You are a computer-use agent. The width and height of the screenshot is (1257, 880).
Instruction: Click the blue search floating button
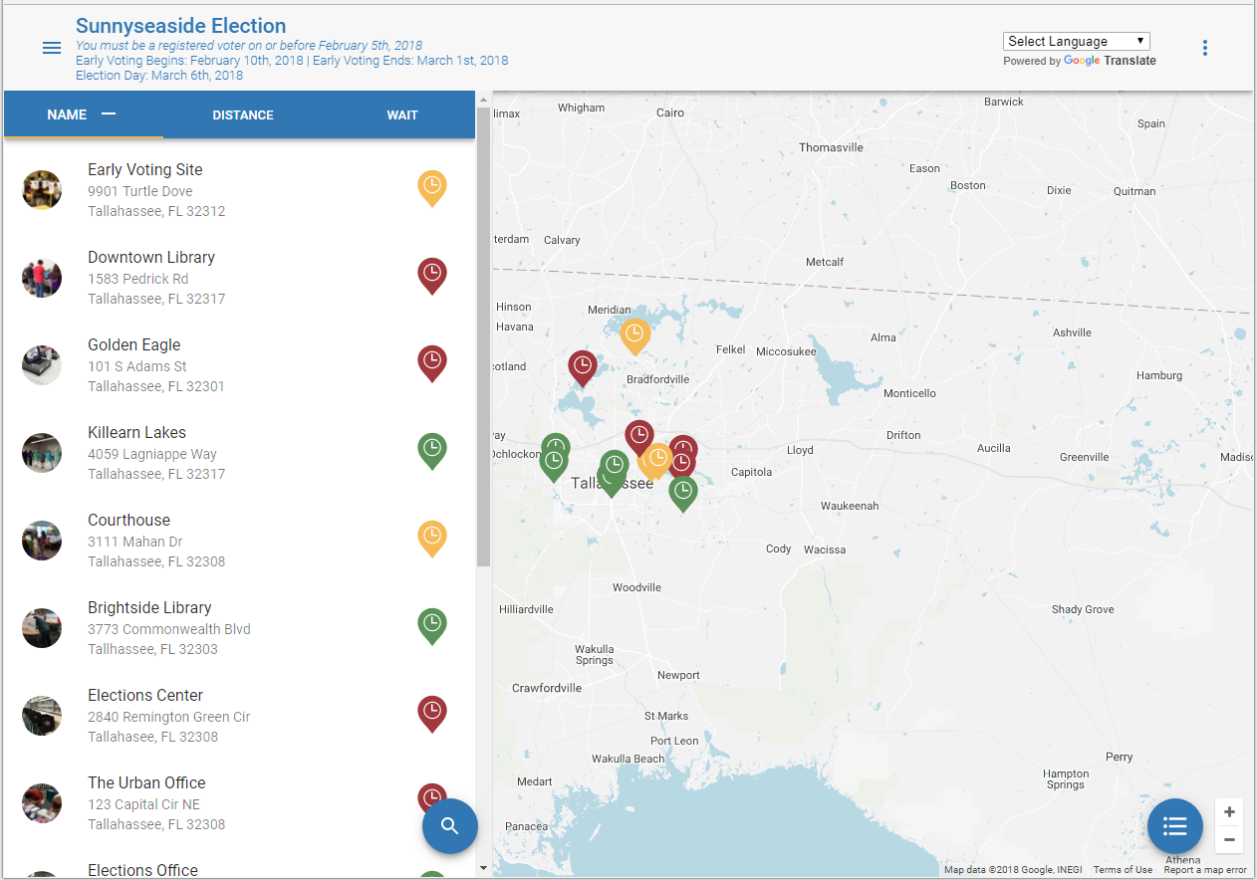[x=450, y=826]
